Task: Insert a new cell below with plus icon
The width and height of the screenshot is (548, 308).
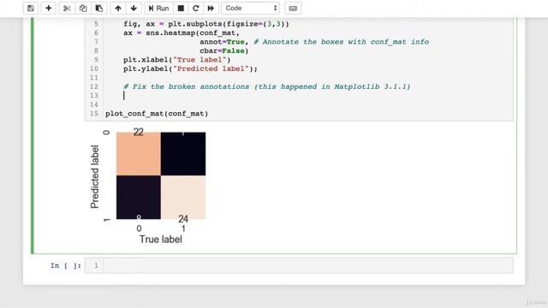Action: pos(49,8)
